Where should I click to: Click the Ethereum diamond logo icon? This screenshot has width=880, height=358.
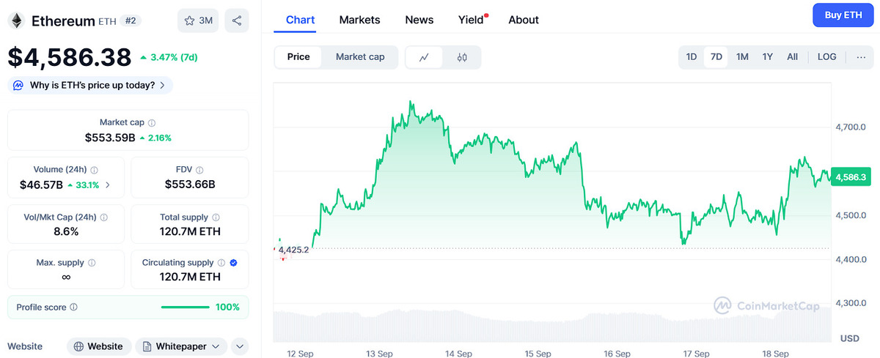coord(16,20)
